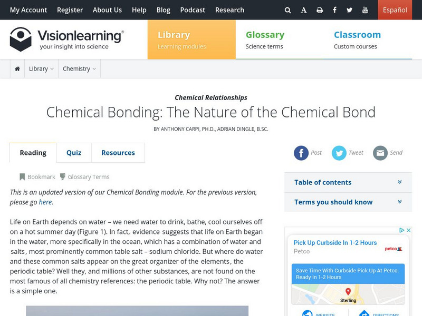This screenshot has width=422, height=316.
Task: Share article with Facebook Post button
Action: tap(301, 153)
